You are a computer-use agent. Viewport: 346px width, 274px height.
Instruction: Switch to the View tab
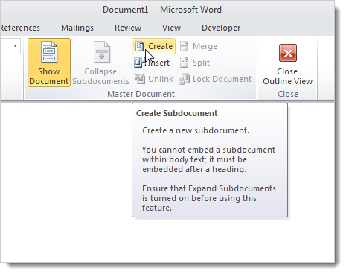pos(171,28)
